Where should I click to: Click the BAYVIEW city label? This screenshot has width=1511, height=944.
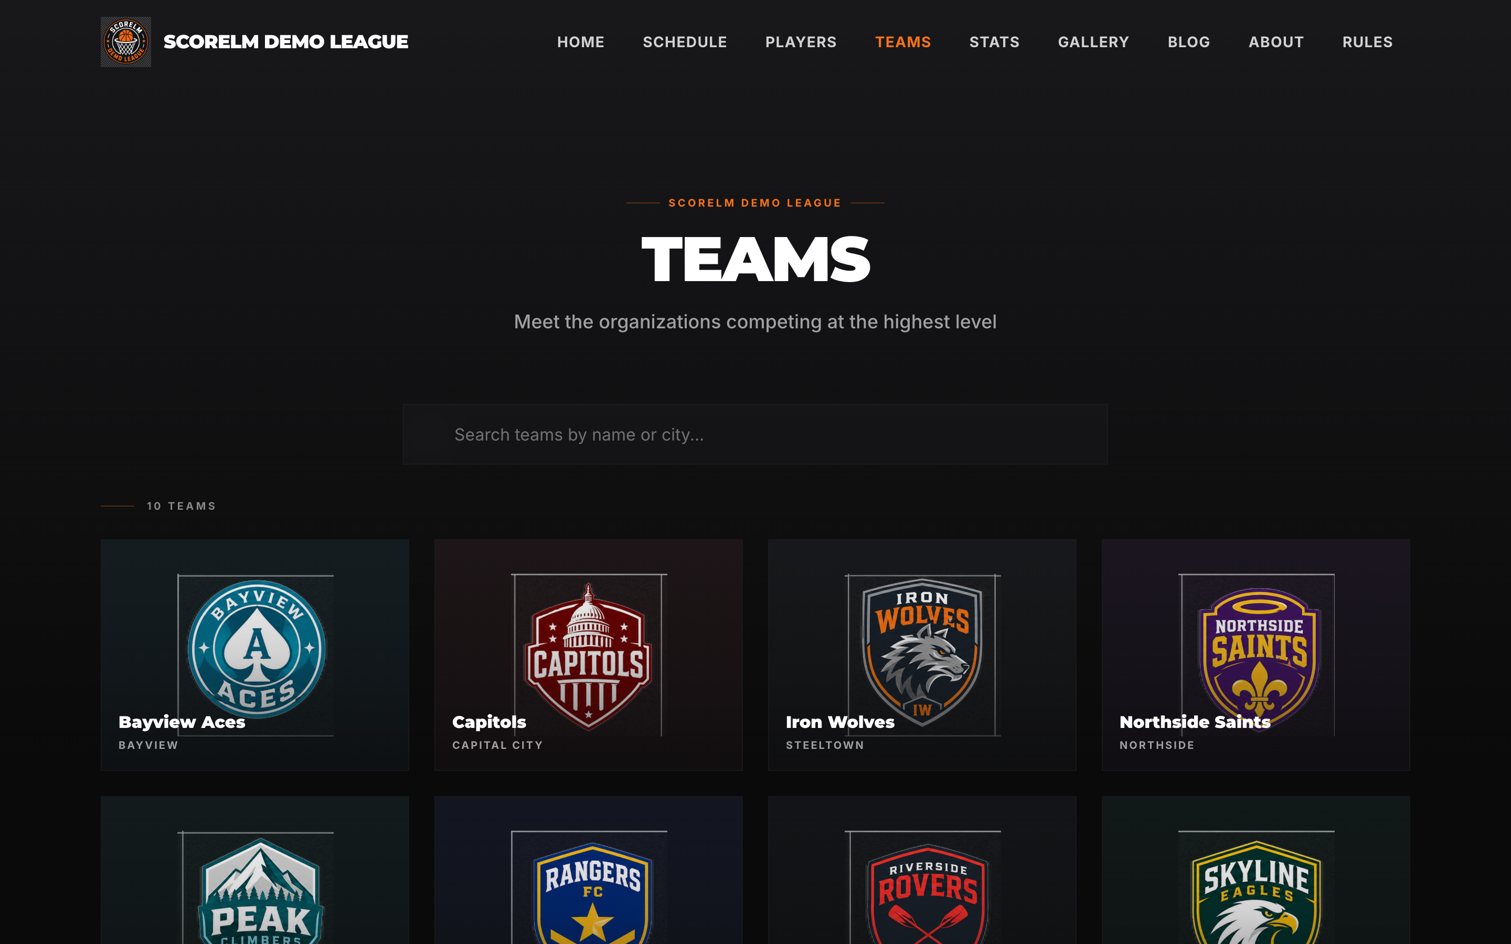coord(148,745)
